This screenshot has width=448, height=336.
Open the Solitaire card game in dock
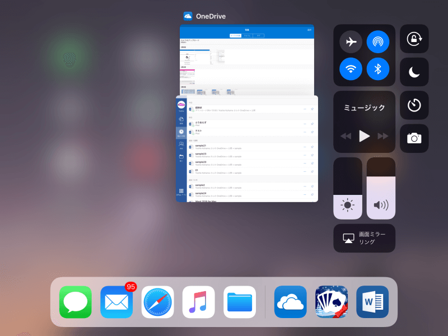point(332,302)
